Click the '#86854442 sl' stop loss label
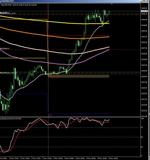 pos(5,49)
